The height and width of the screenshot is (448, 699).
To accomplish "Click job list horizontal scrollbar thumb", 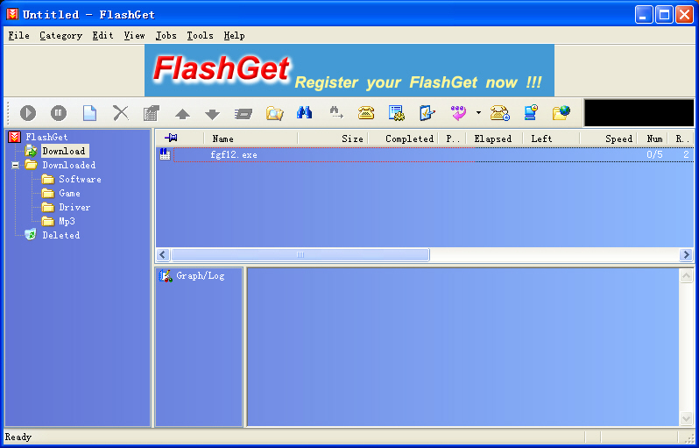I will click(300, 255).
